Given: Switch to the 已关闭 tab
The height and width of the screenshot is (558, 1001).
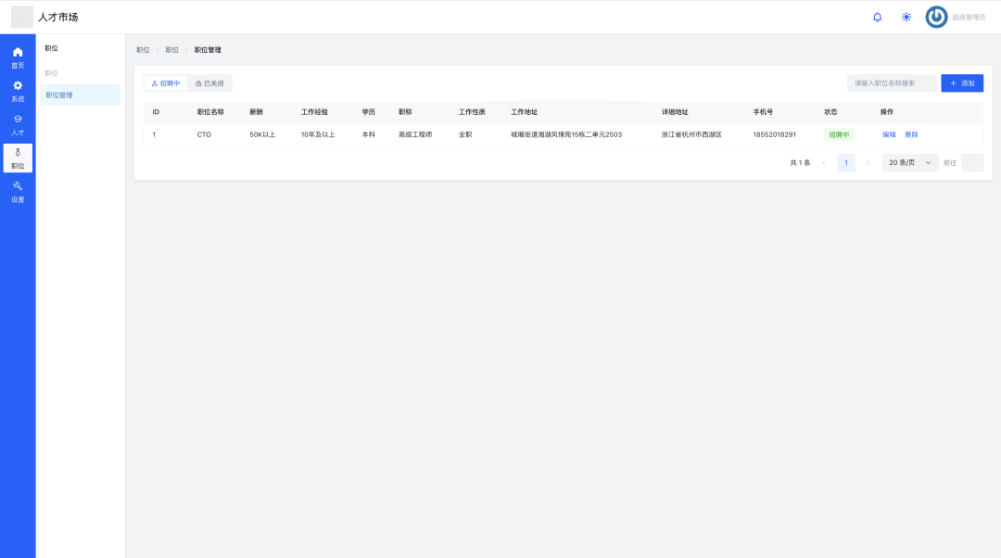Looking at the screenshot, I should (x=209, y=83).
